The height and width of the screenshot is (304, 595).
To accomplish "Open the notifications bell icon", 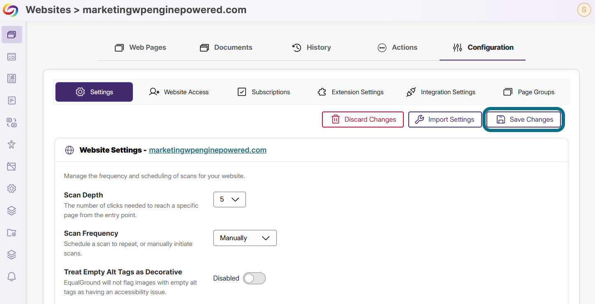I will click(12, 277).
